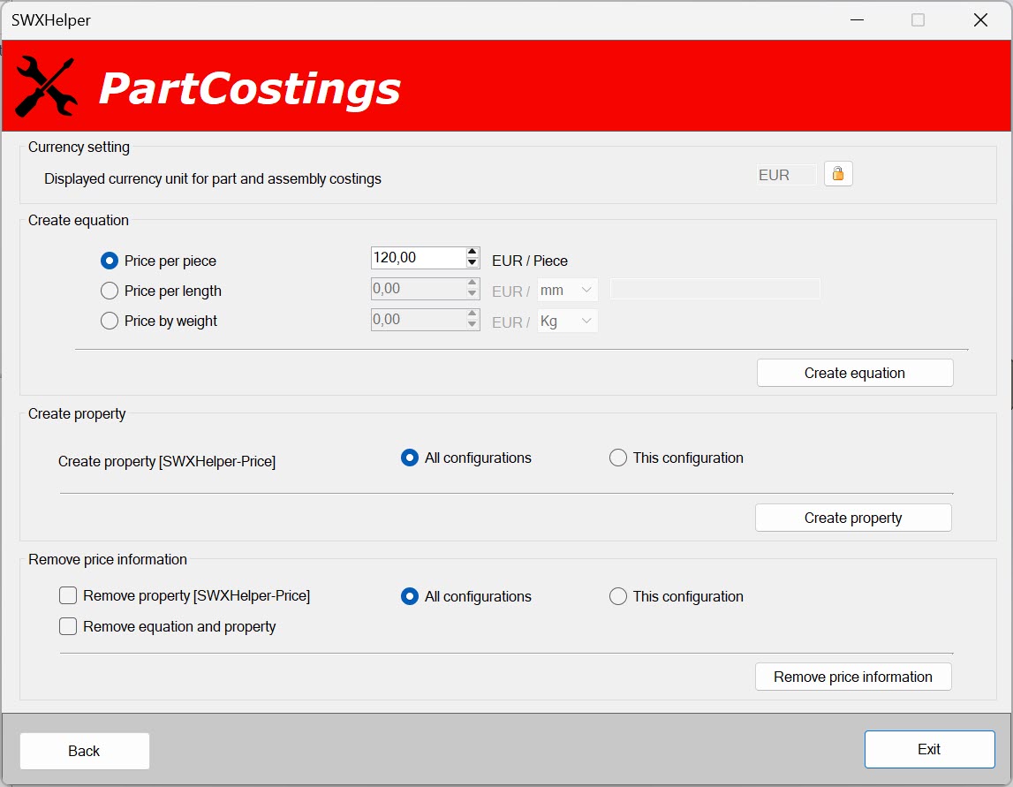Click the 'Create property' group heading
This screenshot has height=787, width=1013.
(x=77, y=413)
